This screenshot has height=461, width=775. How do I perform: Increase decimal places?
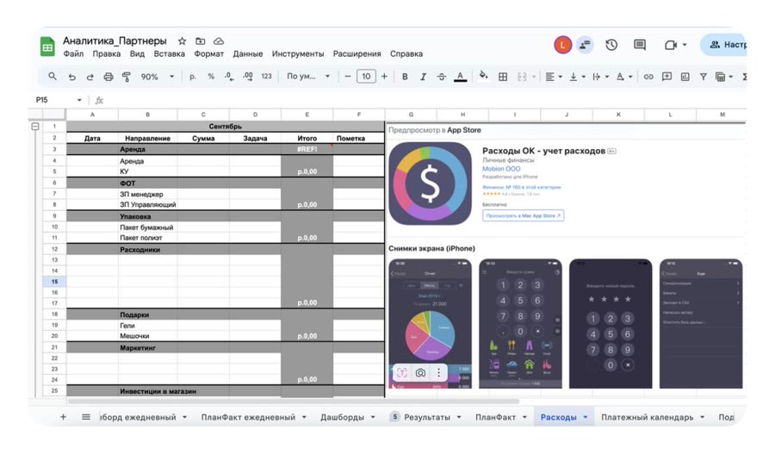248,77
